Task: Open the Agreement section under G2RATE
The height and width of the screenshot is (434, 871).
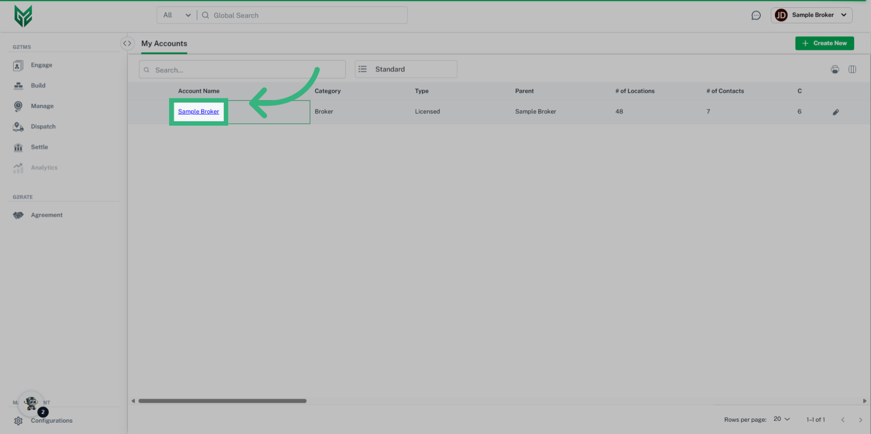Action: pyautogui.click(x=47, y=215)
